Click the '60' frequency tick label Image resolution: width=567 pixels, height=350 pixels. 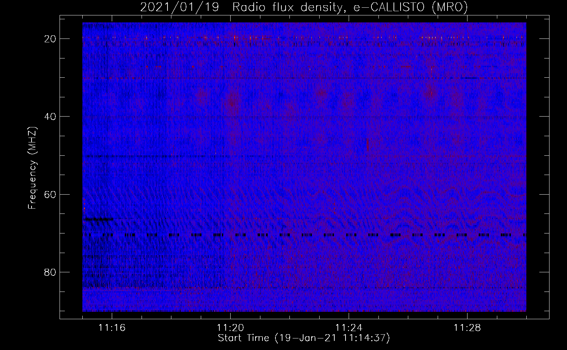tap(50, 194)
